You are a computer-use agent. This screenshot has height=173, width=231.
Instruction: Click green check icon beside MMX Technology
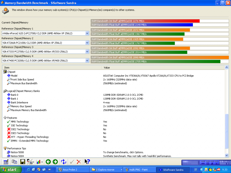[x=9, y=121]
